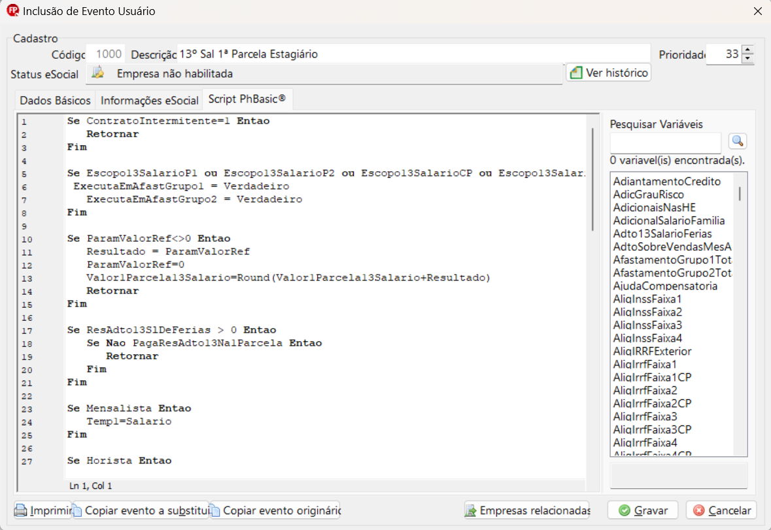
Task: Select AliqInssFaixa4 variable
Action: pos(647,339)
